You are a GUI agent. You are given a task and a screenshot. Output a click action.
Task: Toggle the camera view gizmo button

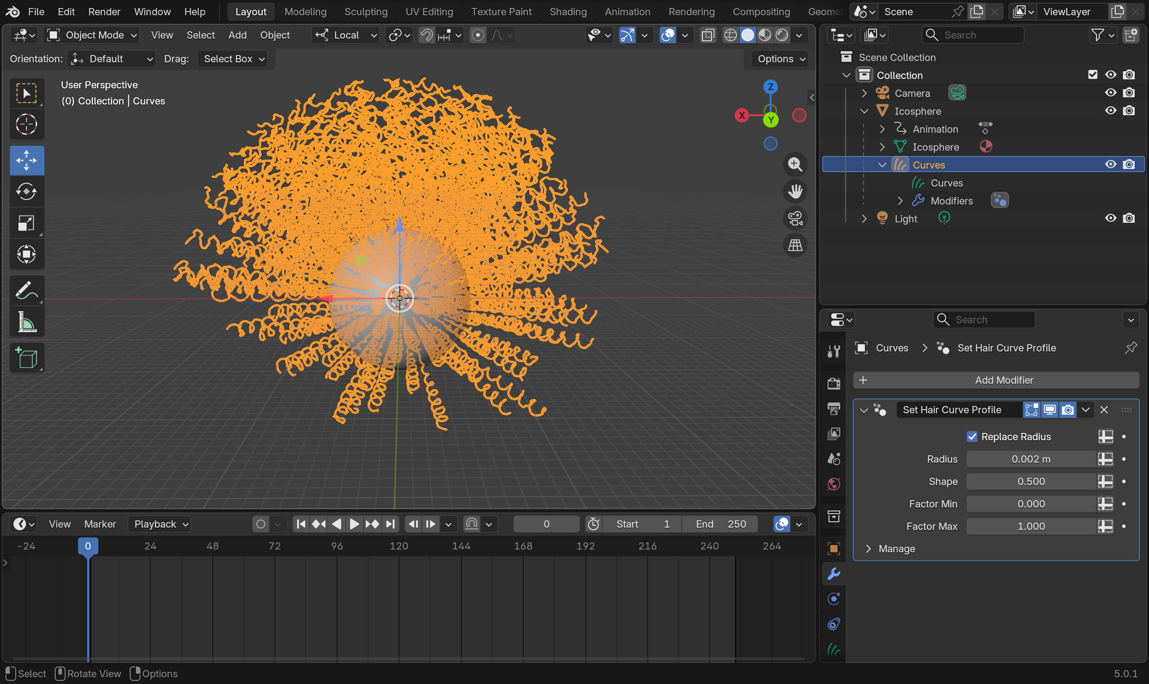tap(795, 218)
